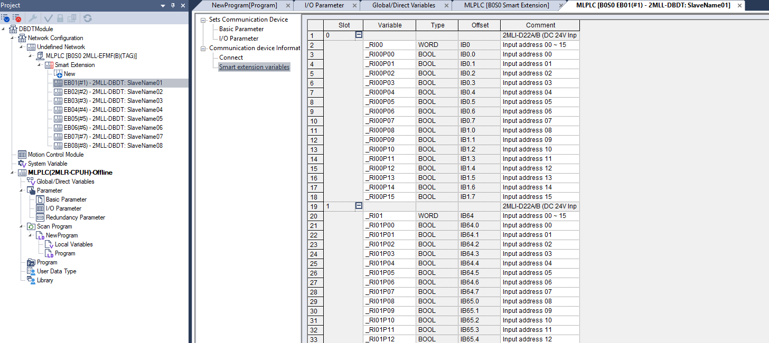
Task: Open Connect under Communication device Information
Action: click(231, 58)
